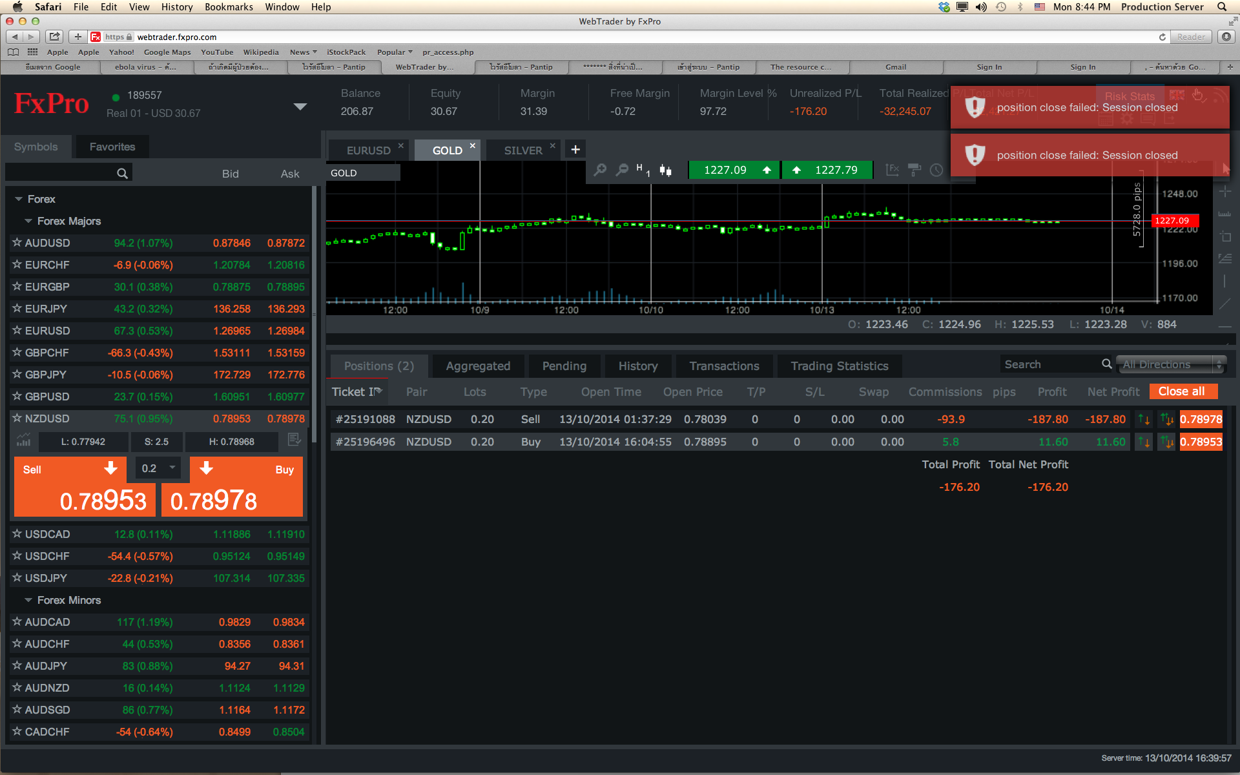
Task: Open the Popular bookmarks dropdown
Action: (x=395, y=52)
